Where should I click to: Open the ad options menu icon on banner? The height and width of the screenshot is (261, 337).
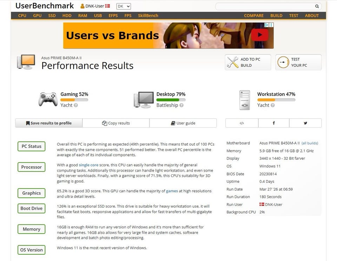point(271,25)
